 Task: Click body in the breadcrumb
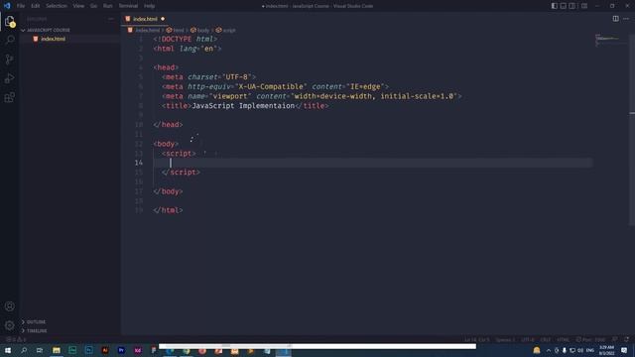pos(203,30)
